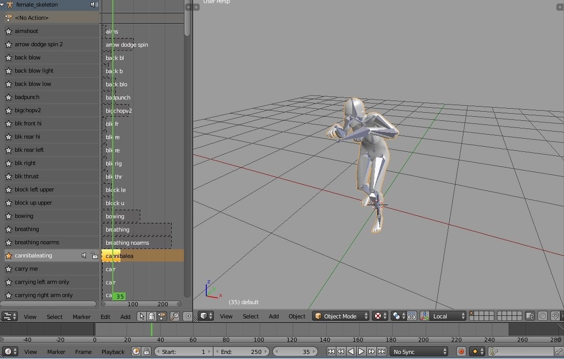Open the 3D viewport Object menu
The width and height of the screenshot is (564, 359).
(297, 316)
